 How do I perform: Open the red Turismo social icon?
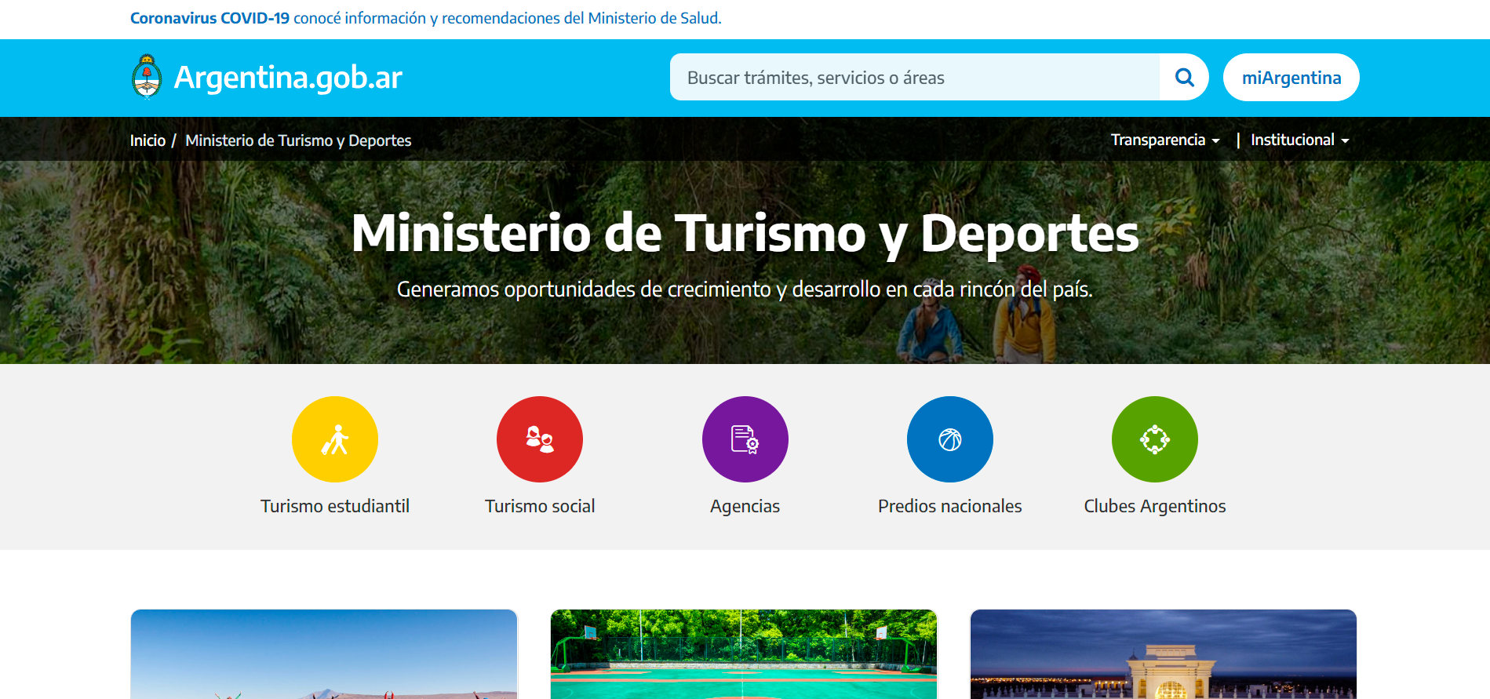(x=539, y=439)
